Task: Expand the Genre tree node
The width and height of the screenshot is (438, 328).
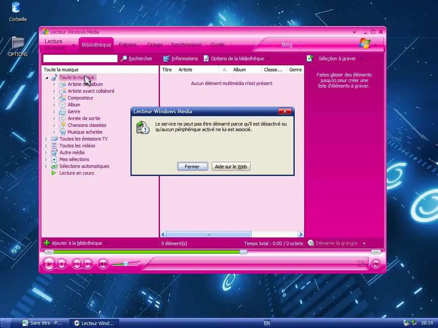Action: pos(54,111)
